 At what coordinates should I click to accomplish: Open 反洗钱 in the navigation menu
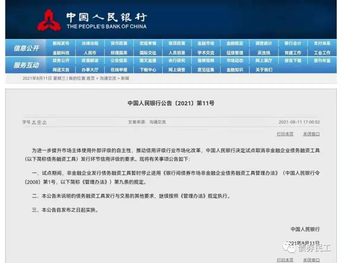coord(263,53)
